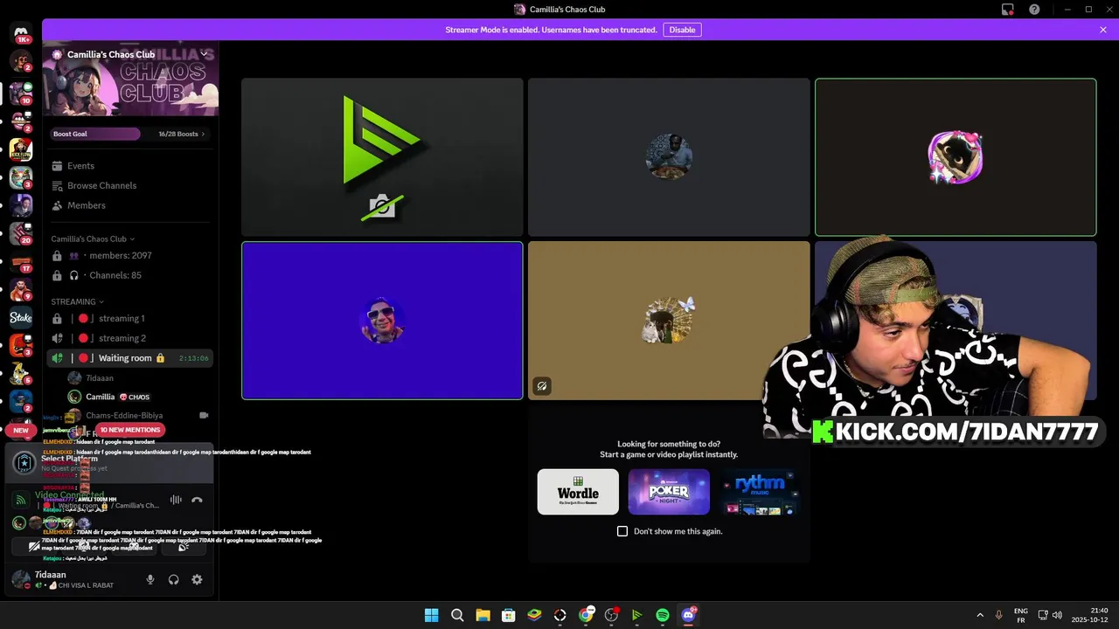Open 7idaaan user profile panel
1119x629 pixels.
(x=73, y=579)
